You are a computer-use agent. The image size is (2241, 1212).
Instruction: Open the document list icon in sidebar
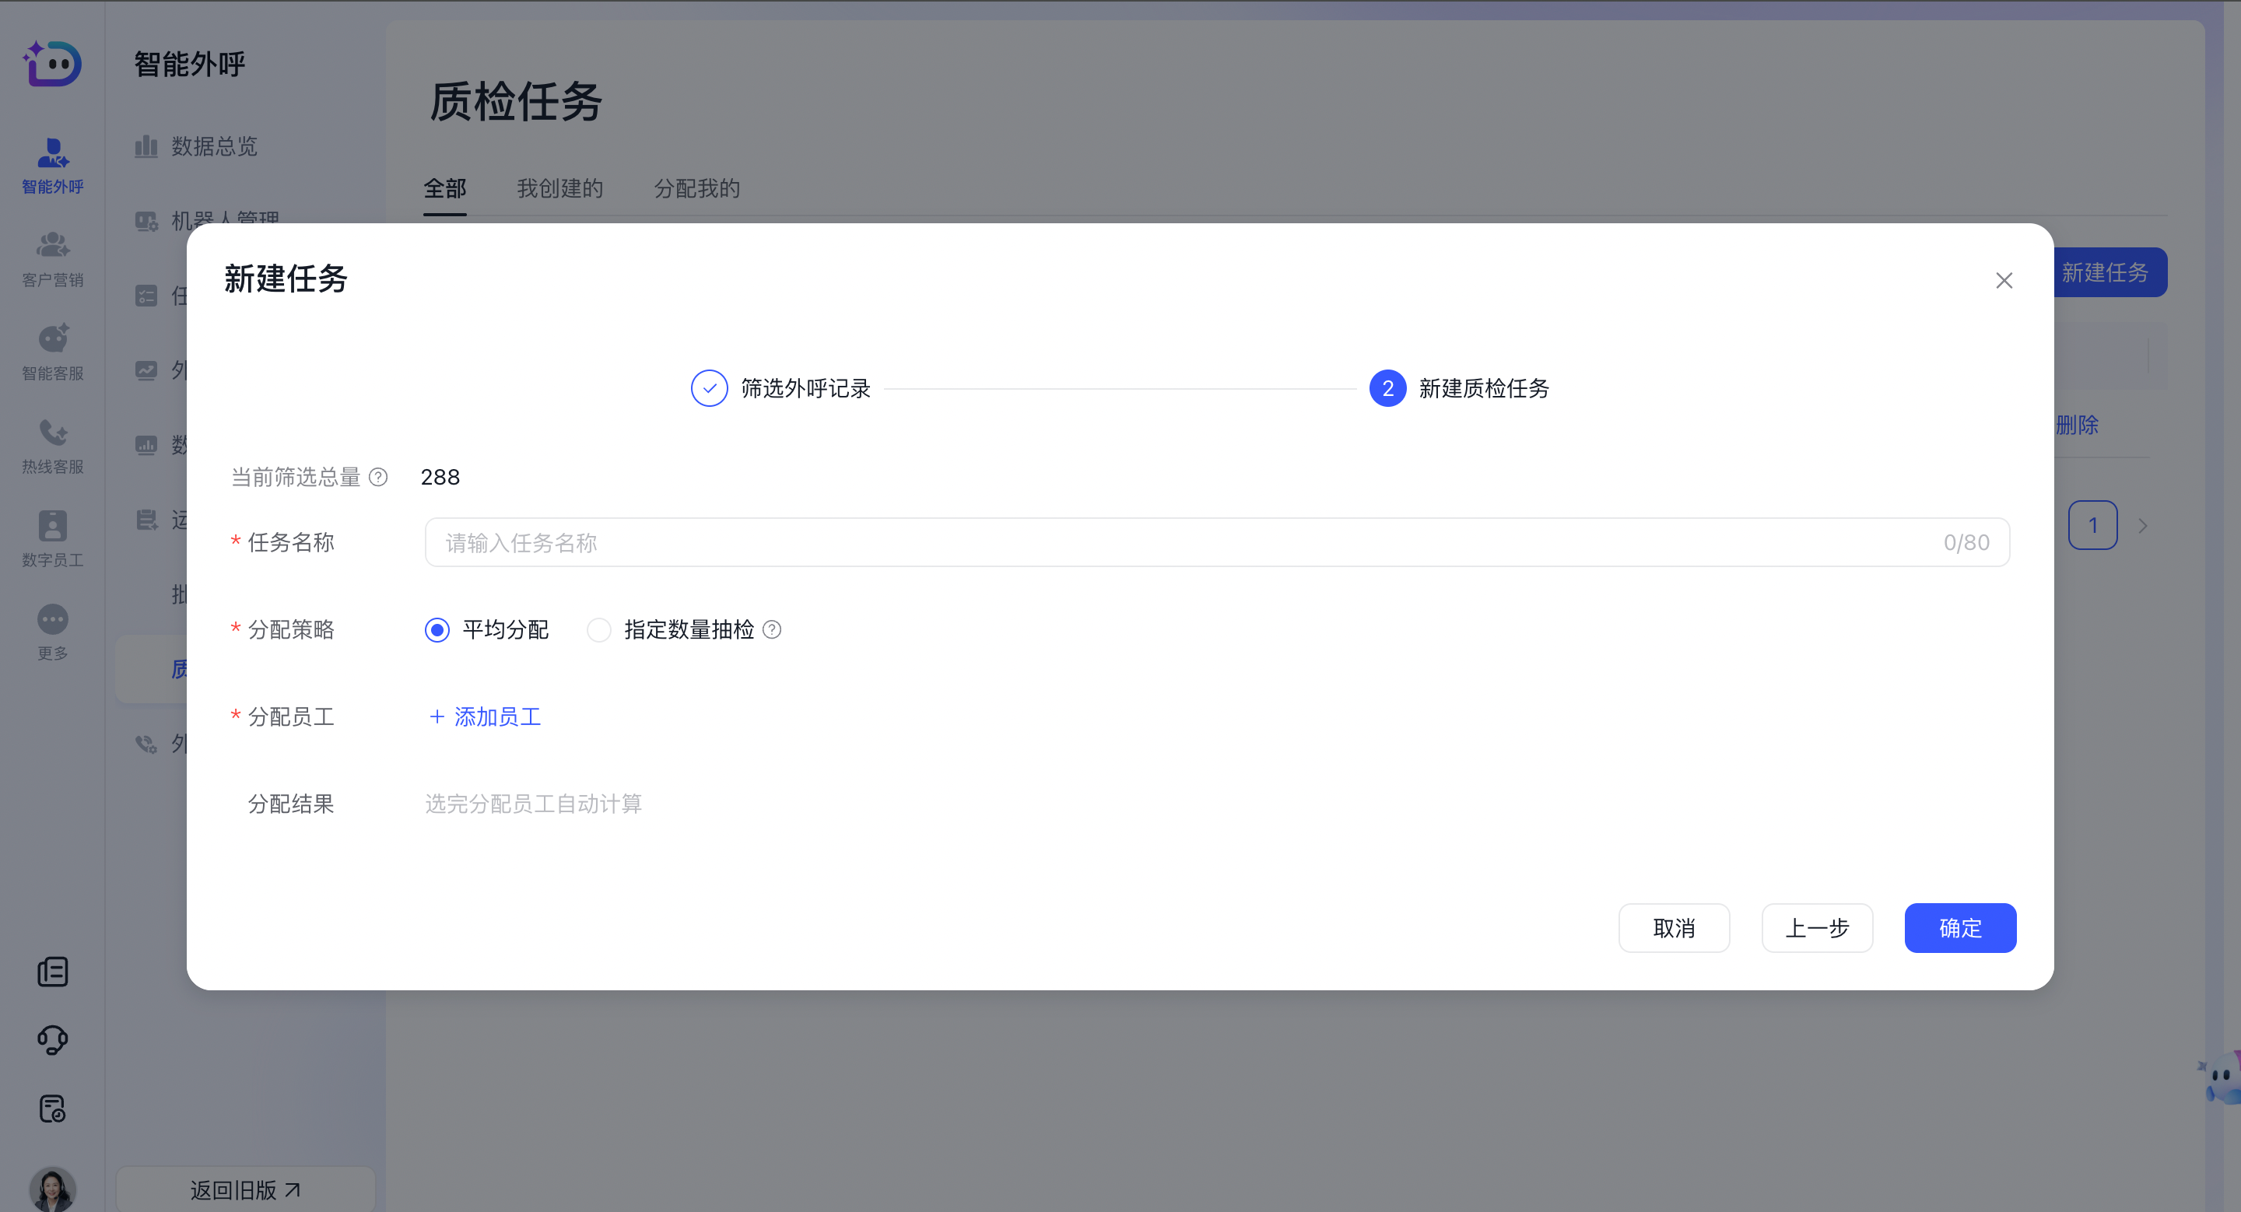click(52, 971)
